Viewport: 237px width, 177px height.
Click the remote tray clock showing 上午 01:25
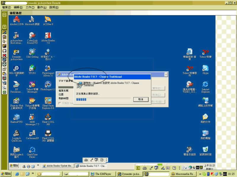209,165
